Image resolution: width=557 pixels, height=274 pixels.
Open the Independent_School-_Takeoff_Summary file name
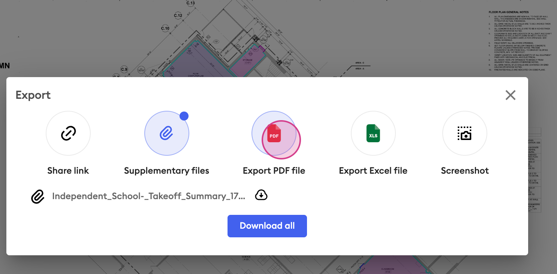click(149, 197)
